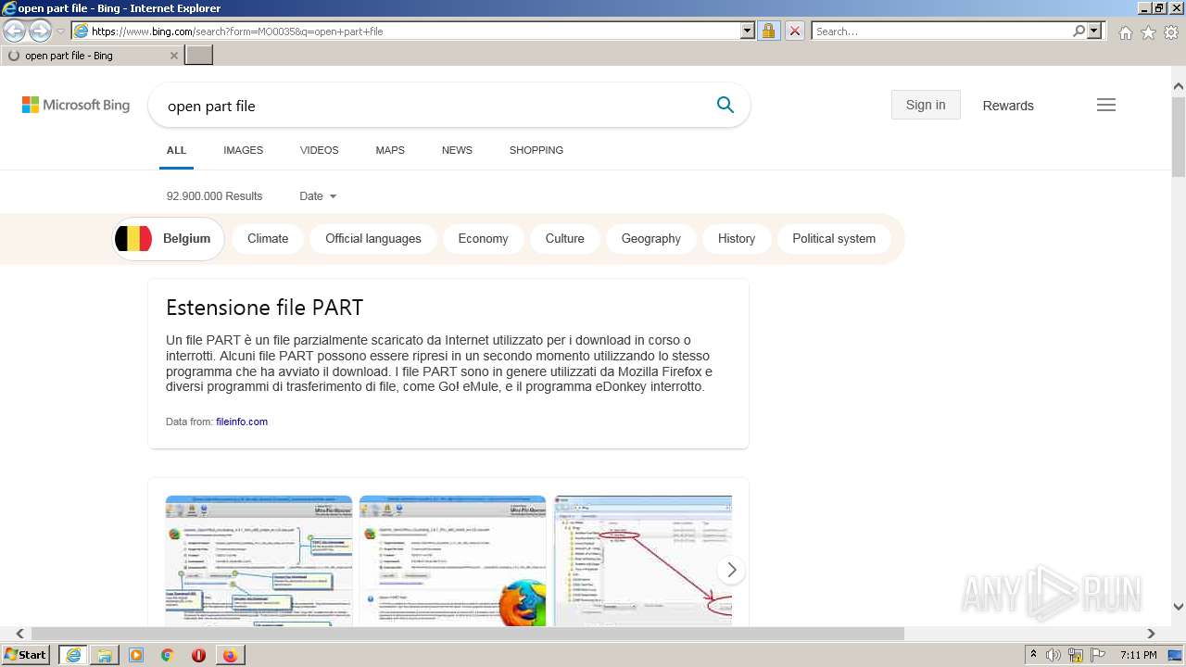Click the 'Estensione file PART' heading
The height and width of the screenshot is (667, 1186).
[264, 308]
